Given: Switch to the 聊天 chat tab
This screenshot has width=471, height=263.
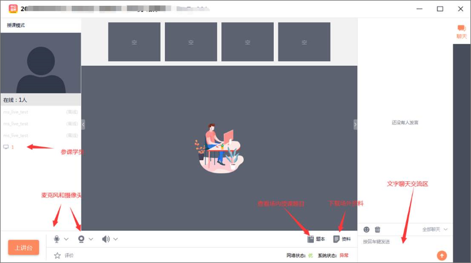Looking at the screenshot, I should click(x=462, y=32).
